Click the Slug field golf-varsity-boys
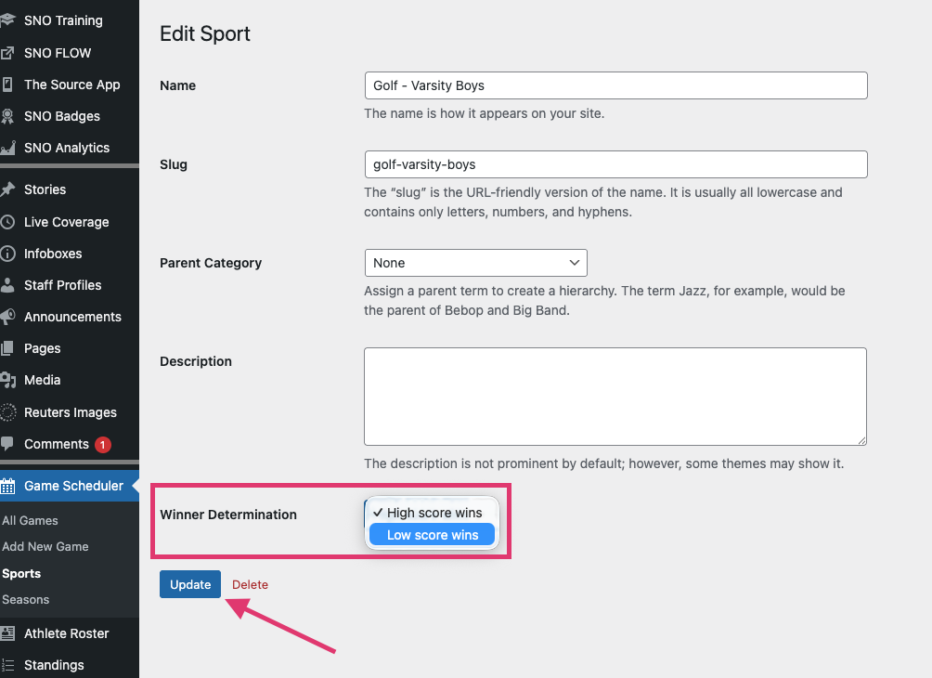The image size is (932, 678). coord(615,164)
